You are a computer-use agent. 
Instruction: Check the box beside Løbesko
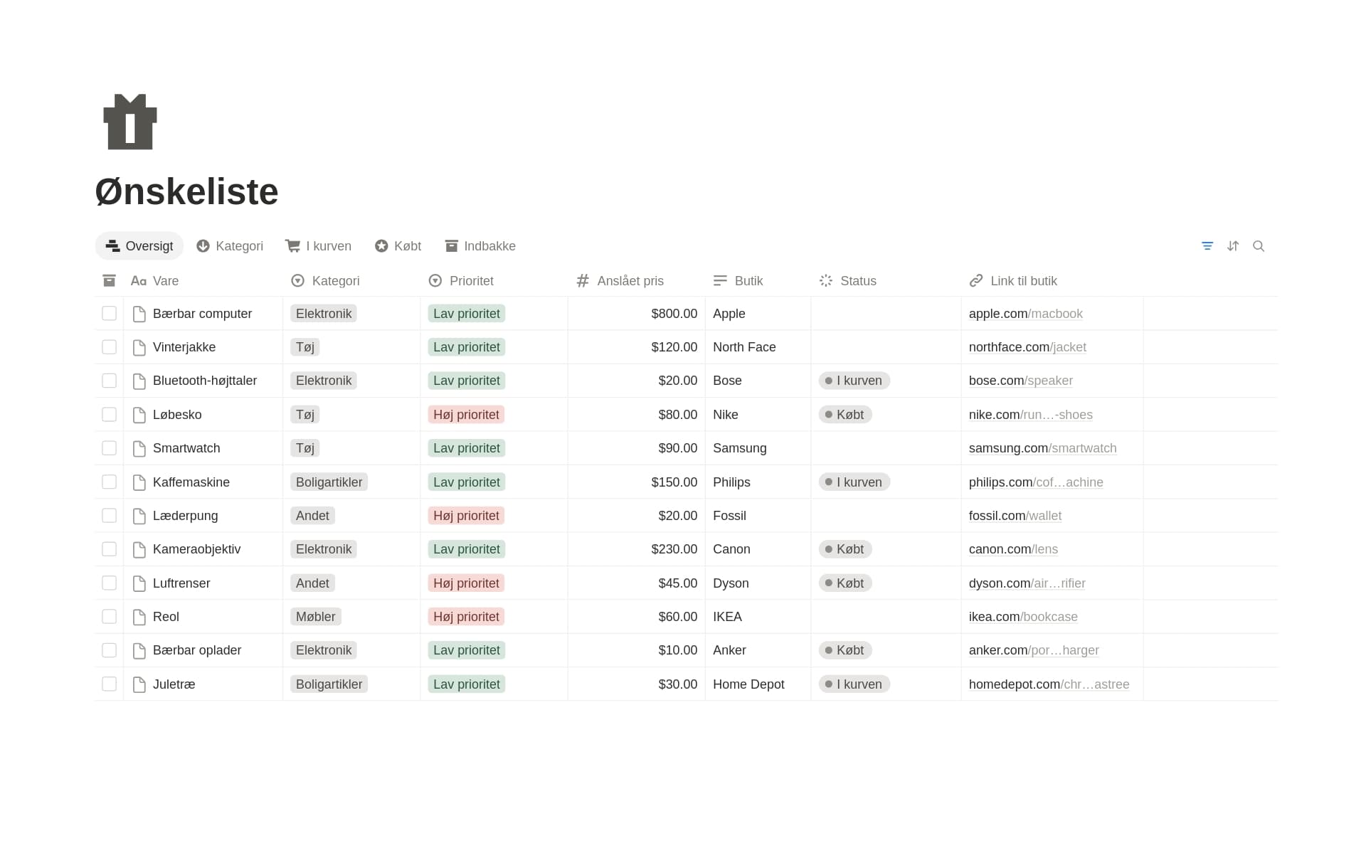click(x=109, y=415)
